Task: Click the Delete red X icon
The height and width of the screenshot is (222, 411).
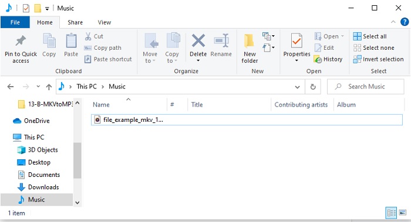Action: [x=198, y=41]
